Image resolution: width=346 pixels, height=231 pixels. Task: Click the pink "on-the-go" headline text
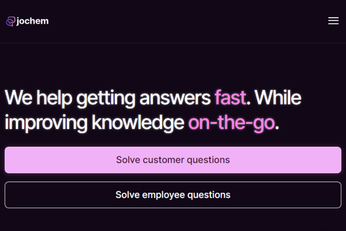point(231,122)
